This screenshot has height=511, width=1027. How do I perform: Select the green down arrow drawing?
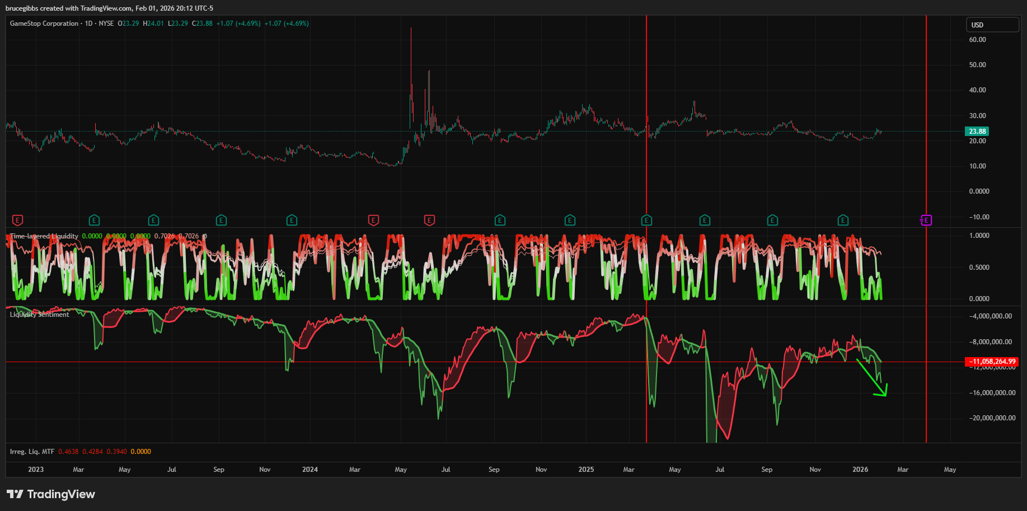[x=873, y=379]
